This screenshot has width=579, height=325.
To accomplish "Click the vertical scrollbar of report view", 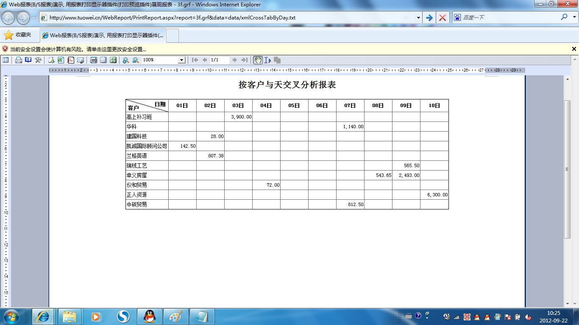I will click(x=568, y=169).
